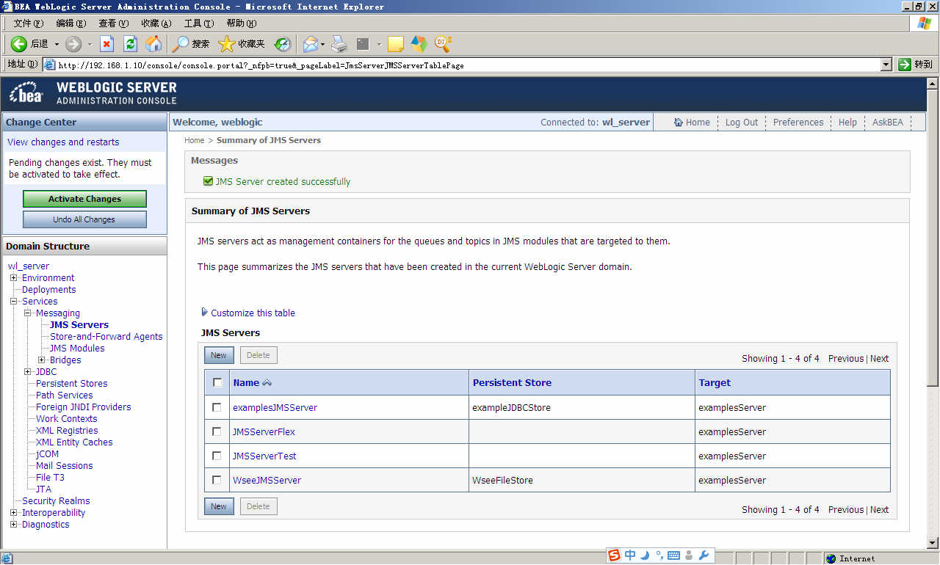Click the page icon beside the address URL
The image size is (940, 565).
tap(50, 65)
